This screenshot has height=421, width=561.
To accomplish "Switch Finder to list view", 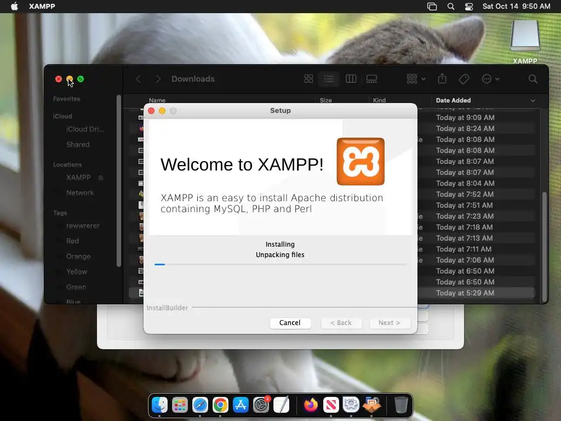I will 329,79.
